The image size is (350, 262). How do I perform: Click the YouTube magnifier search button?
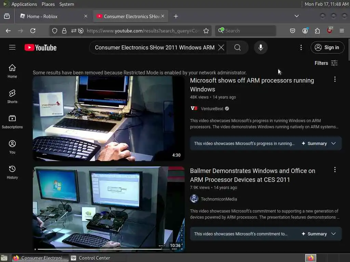pos(238,47)
